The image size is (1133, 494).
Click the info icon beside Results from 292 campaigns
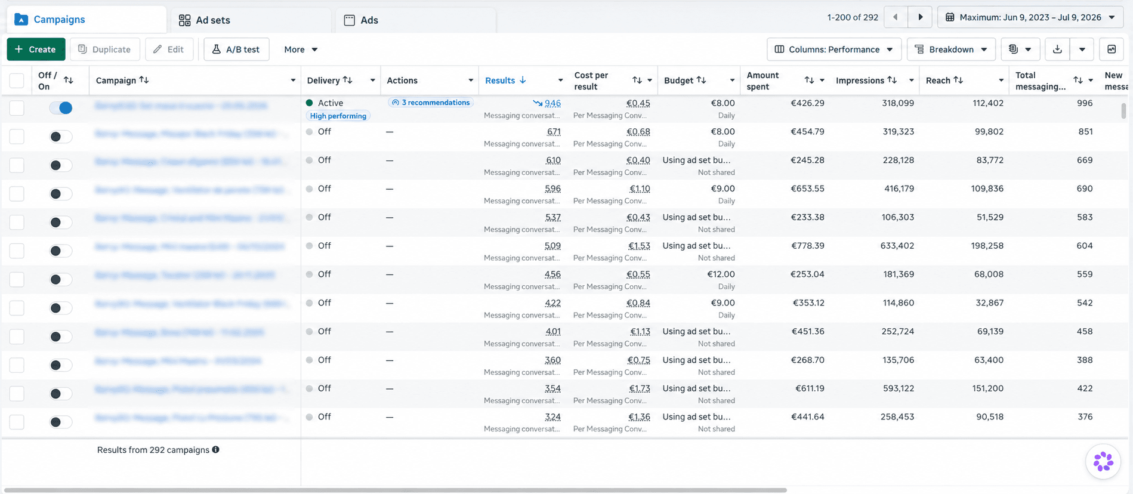216,450
